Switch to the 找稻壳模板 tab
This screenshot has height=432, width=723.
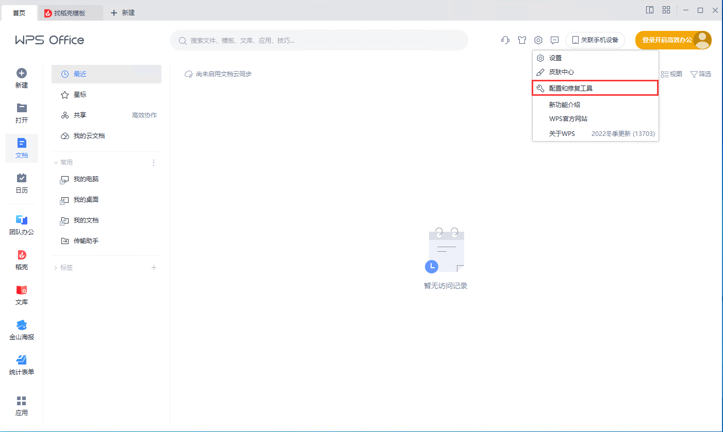[71, 13]
